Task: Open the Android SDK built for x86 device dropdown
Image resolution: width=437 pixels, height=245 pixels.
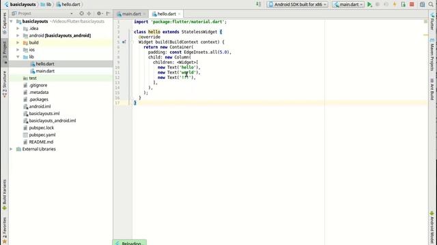Action: 298,5
